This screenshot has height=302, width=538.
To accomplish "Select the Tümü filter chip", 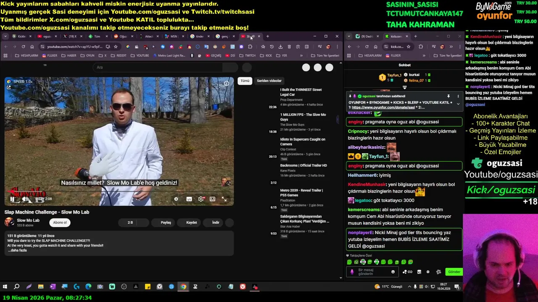I will pyautogui.click(x=245, y=81).
